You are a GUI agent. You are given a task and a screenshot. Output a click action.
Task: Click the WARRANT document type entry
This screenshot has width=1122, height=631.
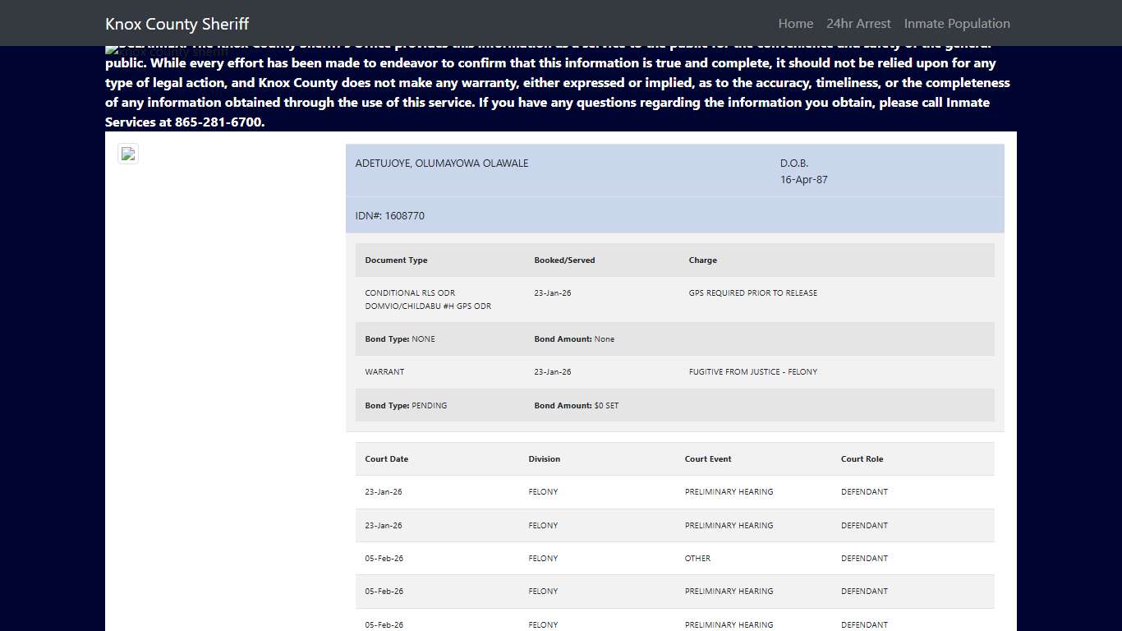pyautogui.click(x=384, y=371)
